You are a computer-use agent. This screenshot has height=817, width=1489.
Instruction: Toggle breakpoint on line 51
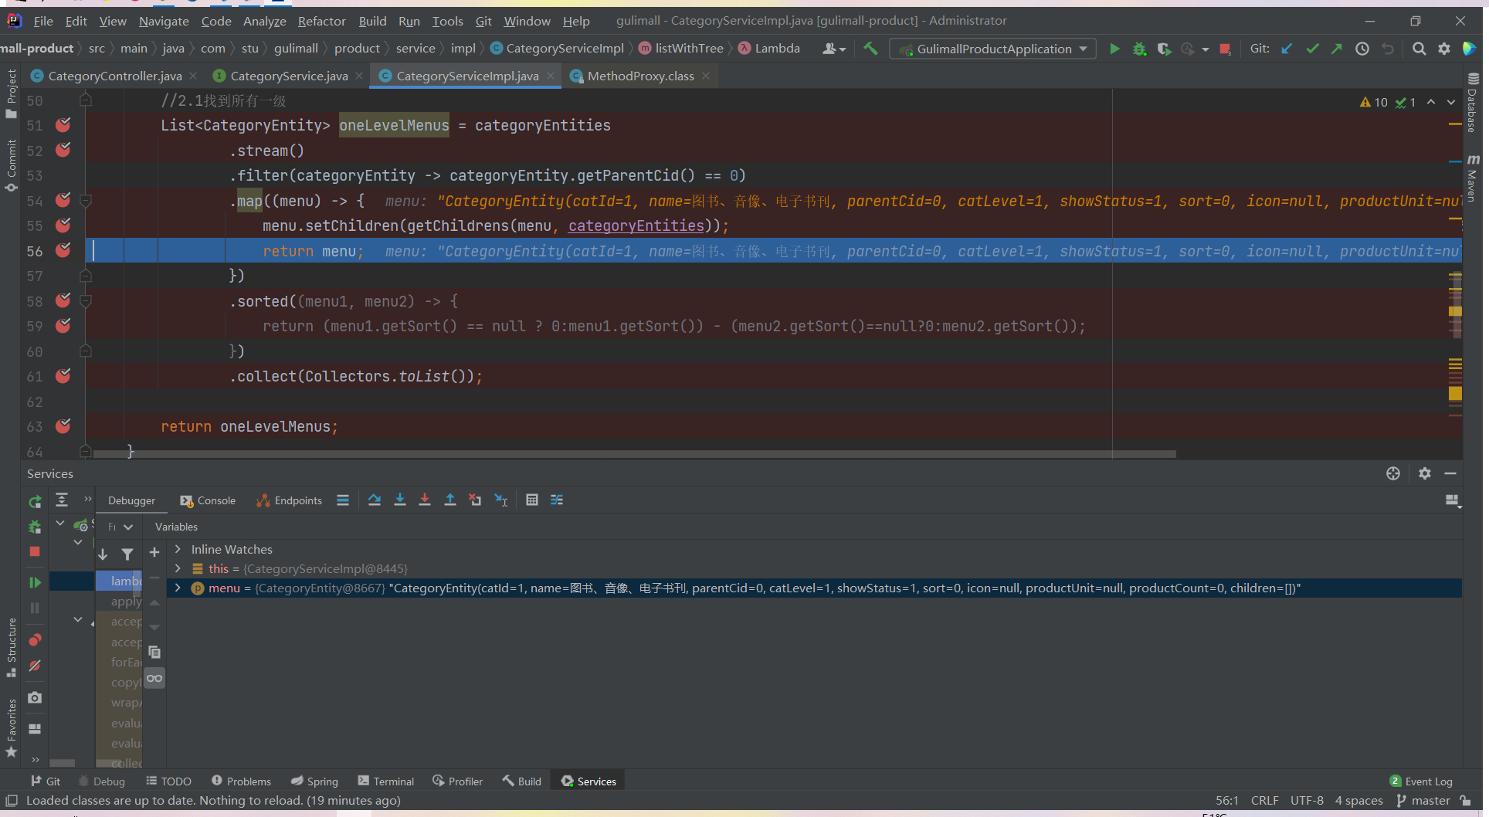point(63,125)
